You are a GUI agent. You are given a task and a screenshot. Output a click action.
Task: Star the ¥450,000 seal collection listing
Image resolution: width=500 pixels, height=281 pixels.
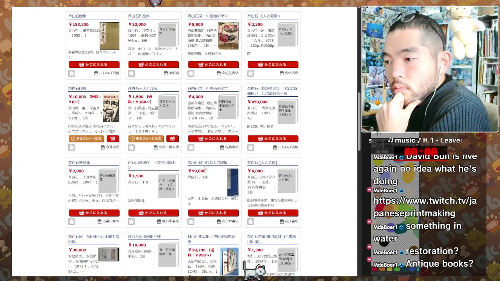(x=250, y=148)
